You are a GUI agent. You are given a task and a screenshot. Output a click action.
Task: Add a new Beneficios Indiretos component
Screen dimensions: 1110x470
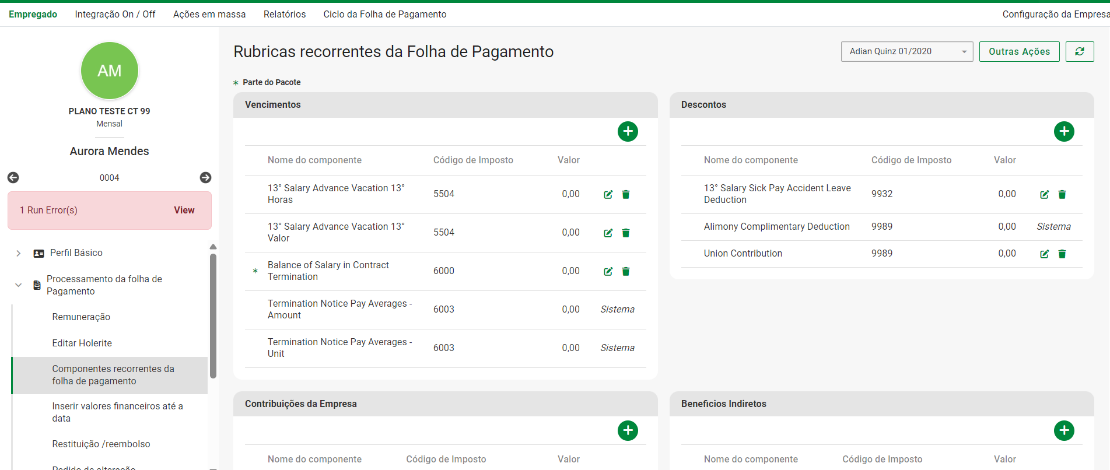pyautogui.click(x=1064, y=430)
